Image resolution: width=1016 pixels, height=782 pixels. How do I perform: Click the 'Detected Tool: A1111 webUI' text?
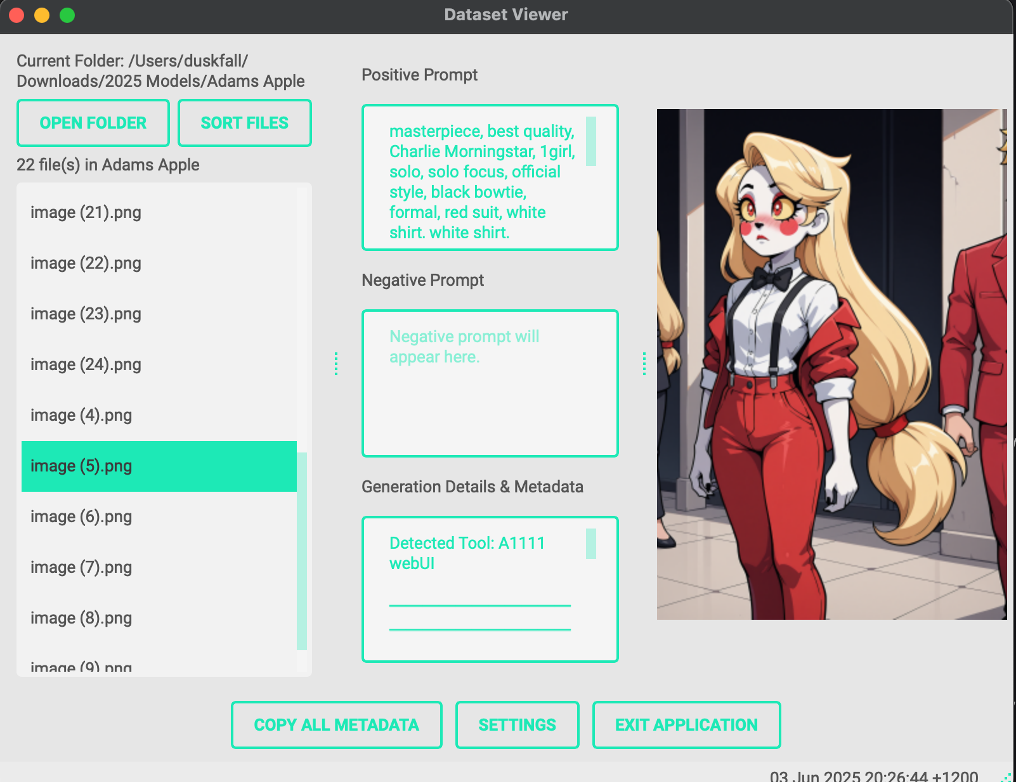coord(467,553)
